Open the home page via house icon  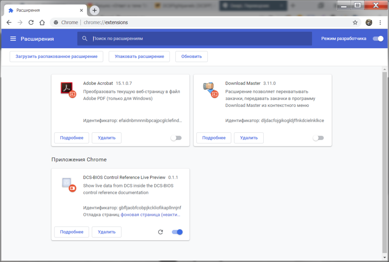[42, 23]
